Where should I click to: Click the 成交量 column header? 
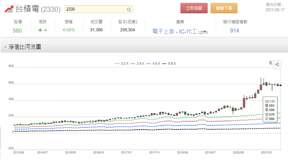(96, 22)
